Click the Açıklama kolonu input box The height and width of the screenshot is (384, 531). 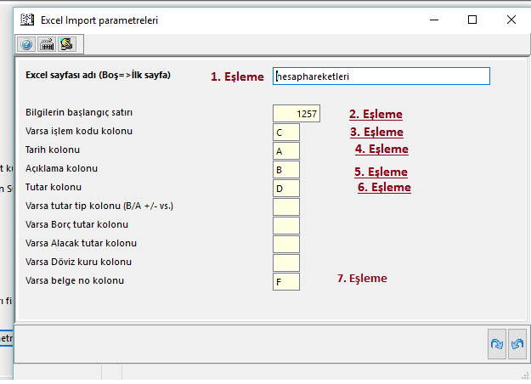coord(286,169)
